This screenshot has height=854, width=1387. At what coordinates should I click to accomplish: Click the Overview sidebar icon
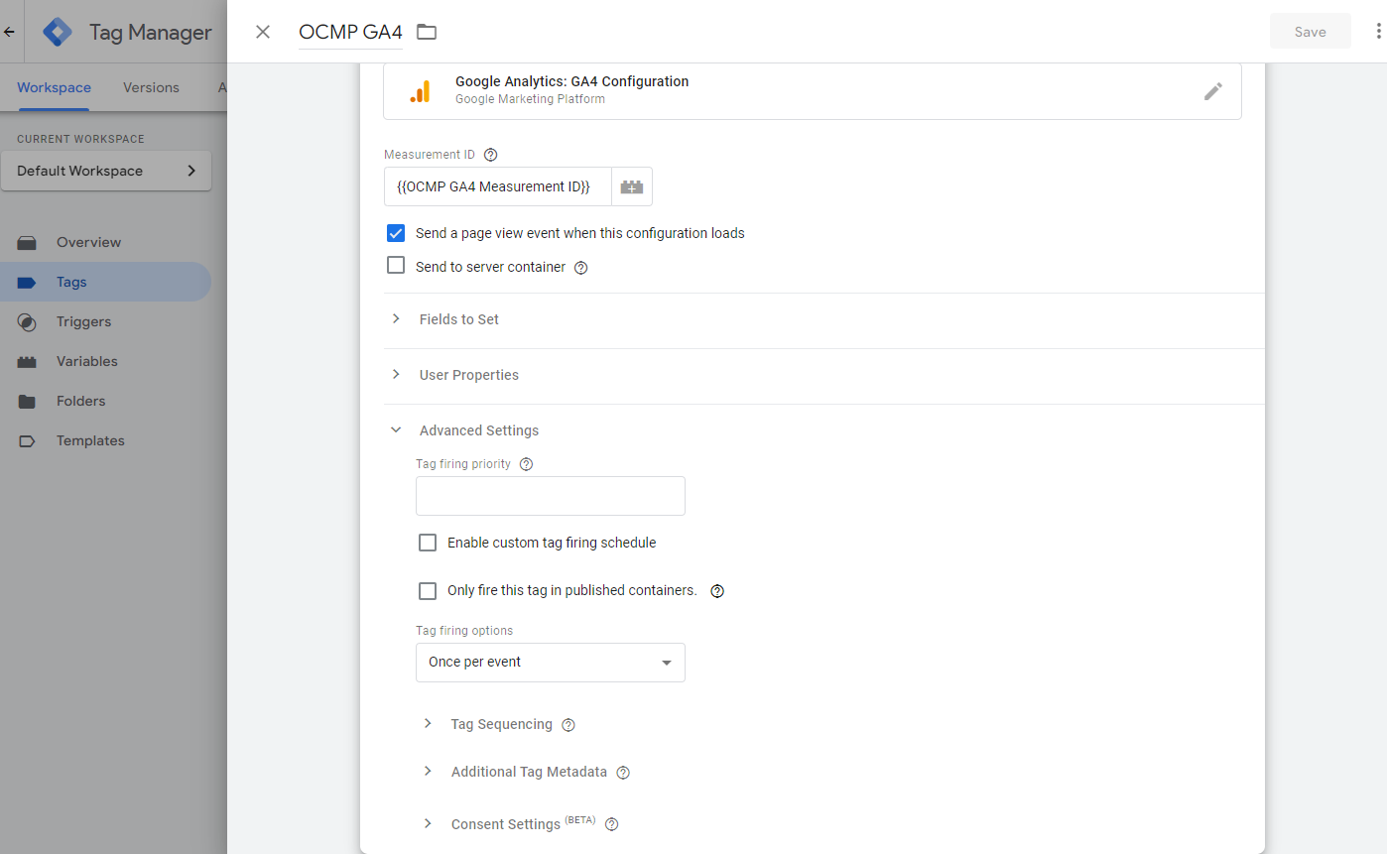(x=27, y=242)
